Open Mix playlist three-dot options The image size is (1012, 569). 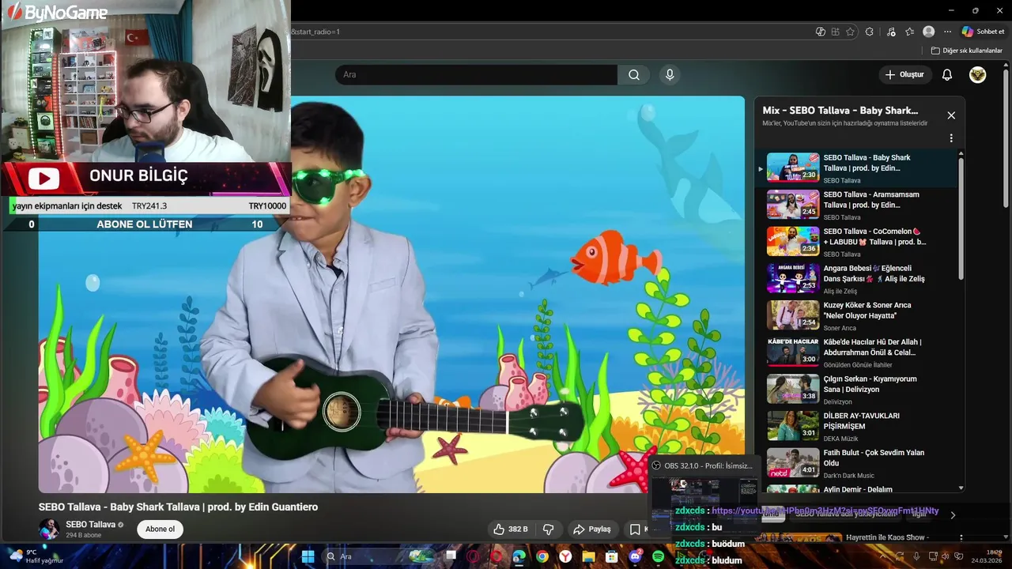951,138
